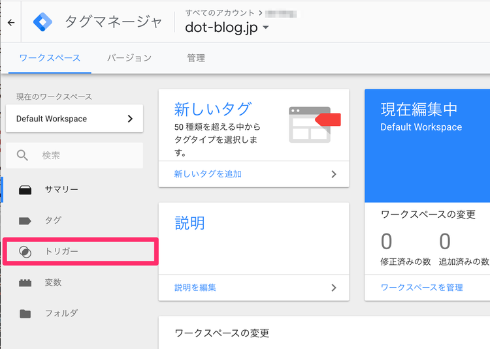490x349 pixels.
Task: Click the chevron in the Default Workspace selector
Action: pyautogui.click(x=130, y=119)
